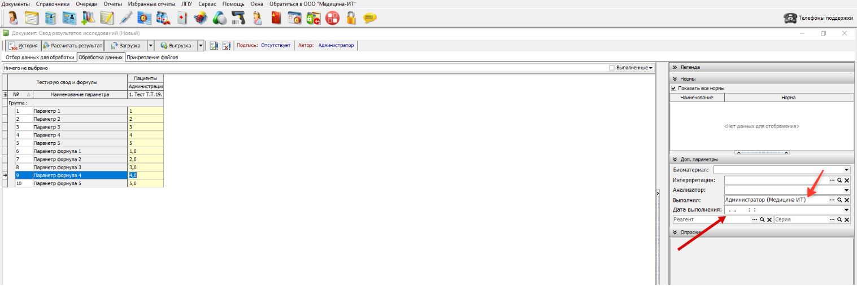The width and height of the screenshot is (857, 286).
Task: Click the Загрузка button
Action: click(125, 46)
